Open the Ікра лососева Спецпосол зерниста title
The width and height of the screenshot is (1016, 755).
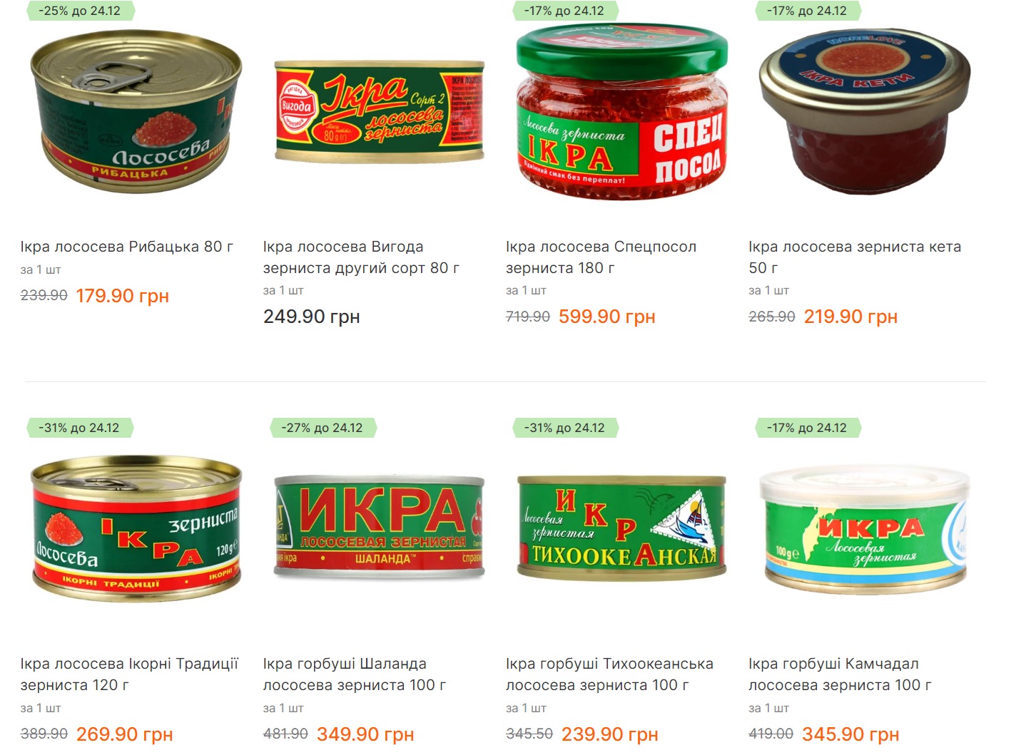601,257
